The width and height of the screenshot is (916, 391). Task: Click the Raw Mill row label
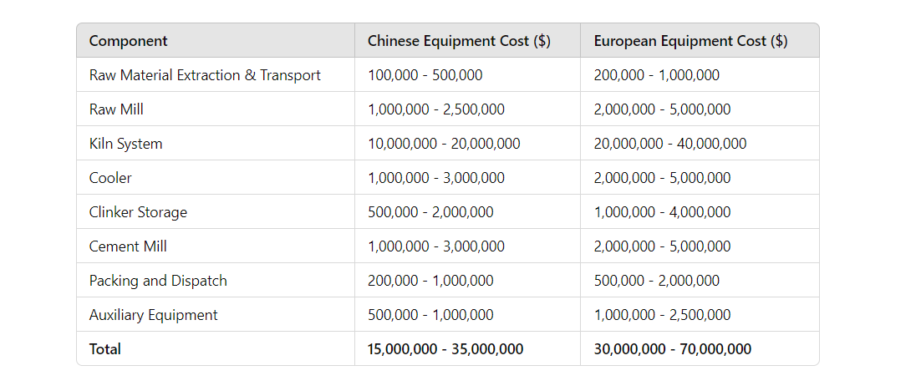[x=116, y=109]
